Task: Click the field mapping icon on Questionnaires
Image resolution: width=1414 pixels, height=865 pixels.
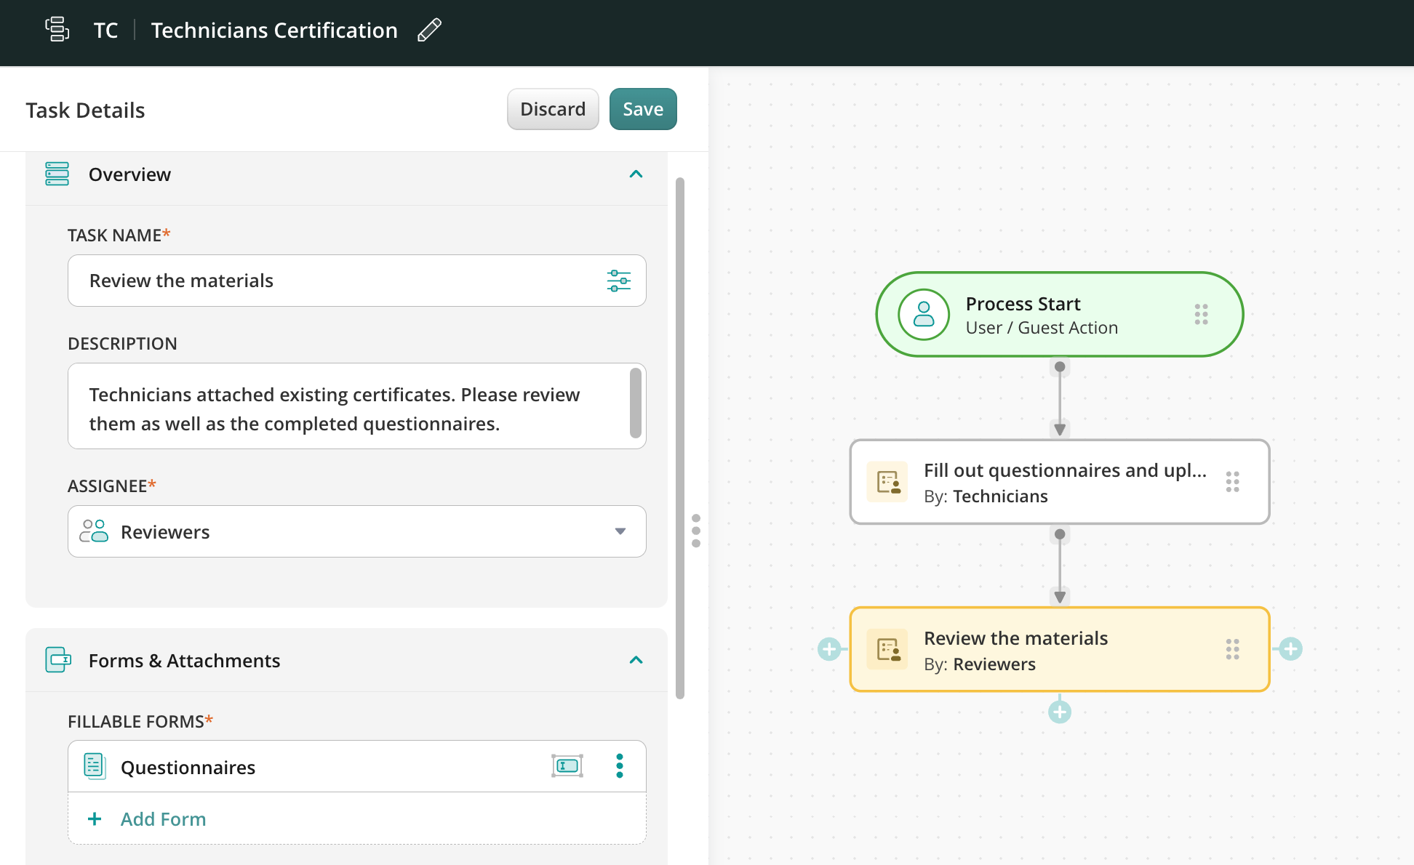Action: [x=567, y=766]
